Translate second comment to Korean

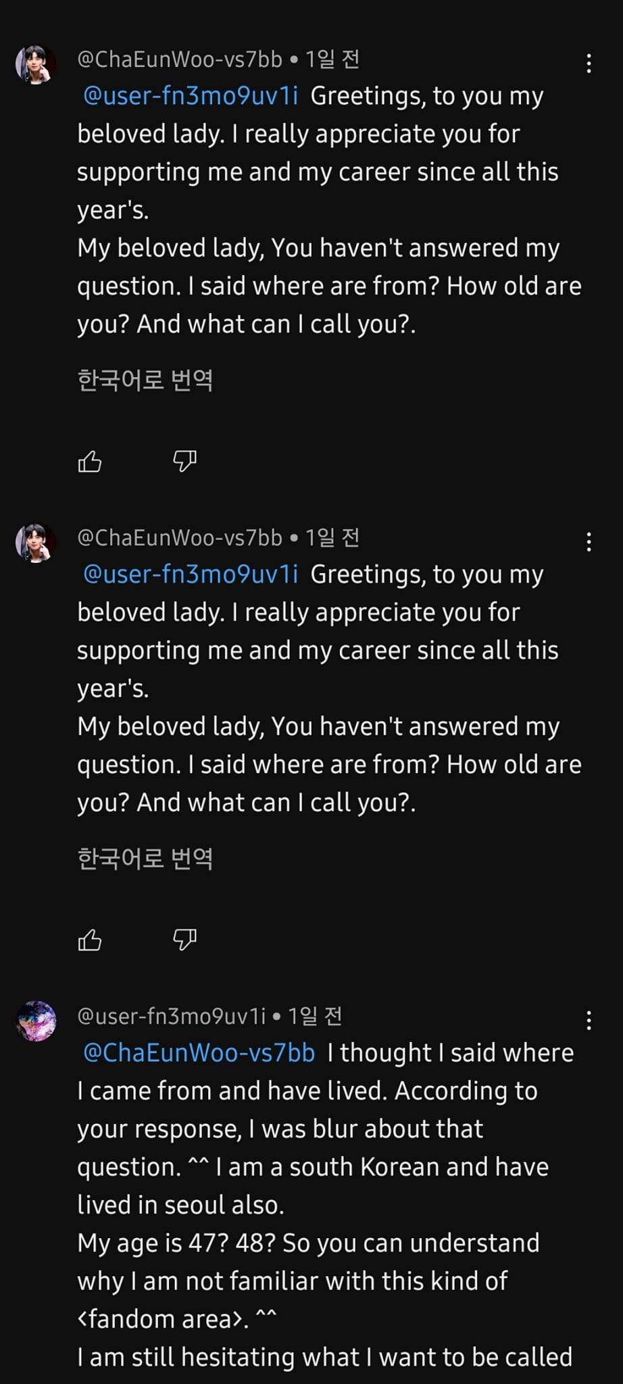pos(145,858)
